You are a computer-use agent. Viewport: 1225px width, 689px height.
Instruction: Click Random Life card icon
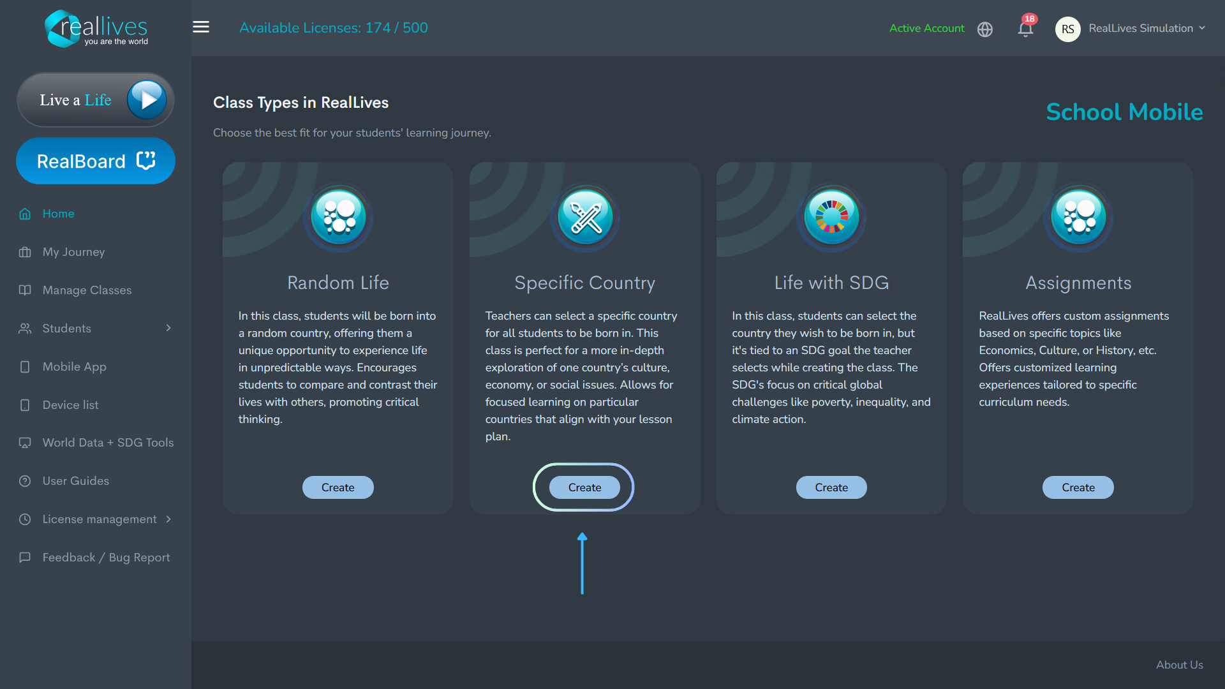[338, 217]
